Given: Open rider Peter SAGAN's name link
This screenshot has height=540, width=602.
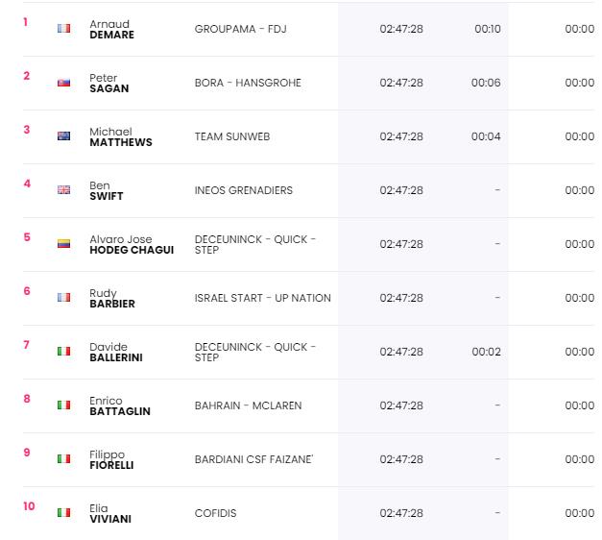Looking at the screenshot, I should [x=109, y=83].
